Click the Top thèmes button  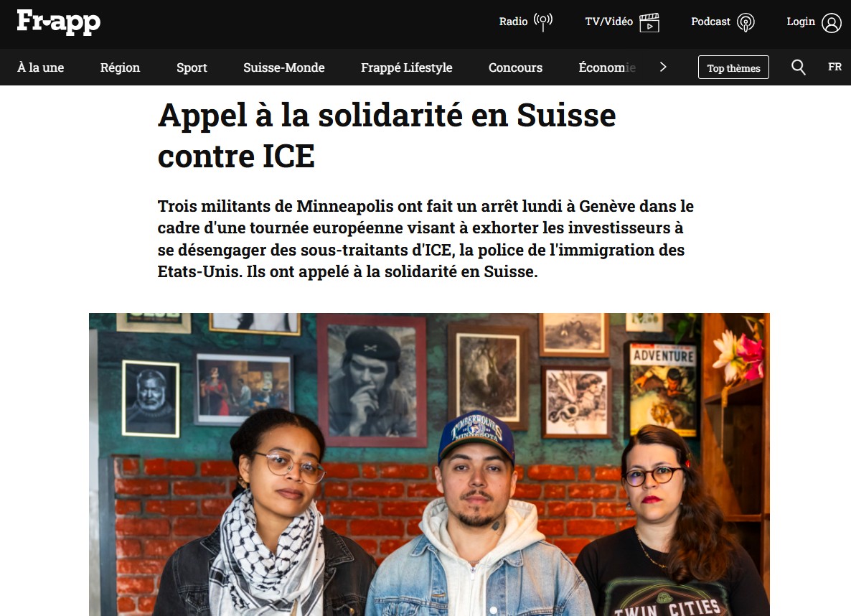tap(733, 67)
